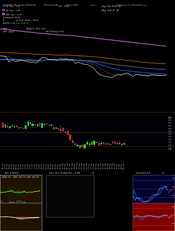Click the 'Stochastics & R' panel title
The height and width of the screenshot is (231, 175).
click(143, 173)
